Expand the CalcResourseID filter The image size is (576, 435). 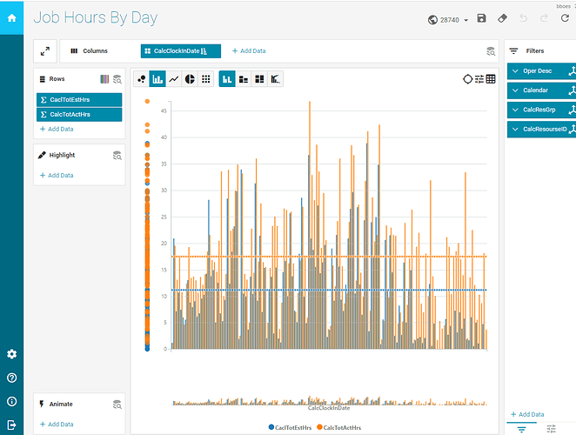(x=515, y=130)
